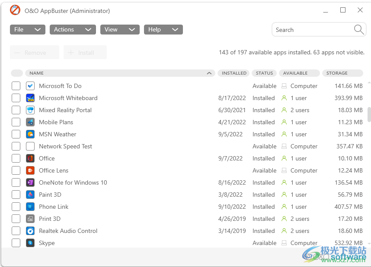The width and height of the screenshot is (371, 267).
Task: Click the user icon in Print 3D row
Action: coord(284,219)
